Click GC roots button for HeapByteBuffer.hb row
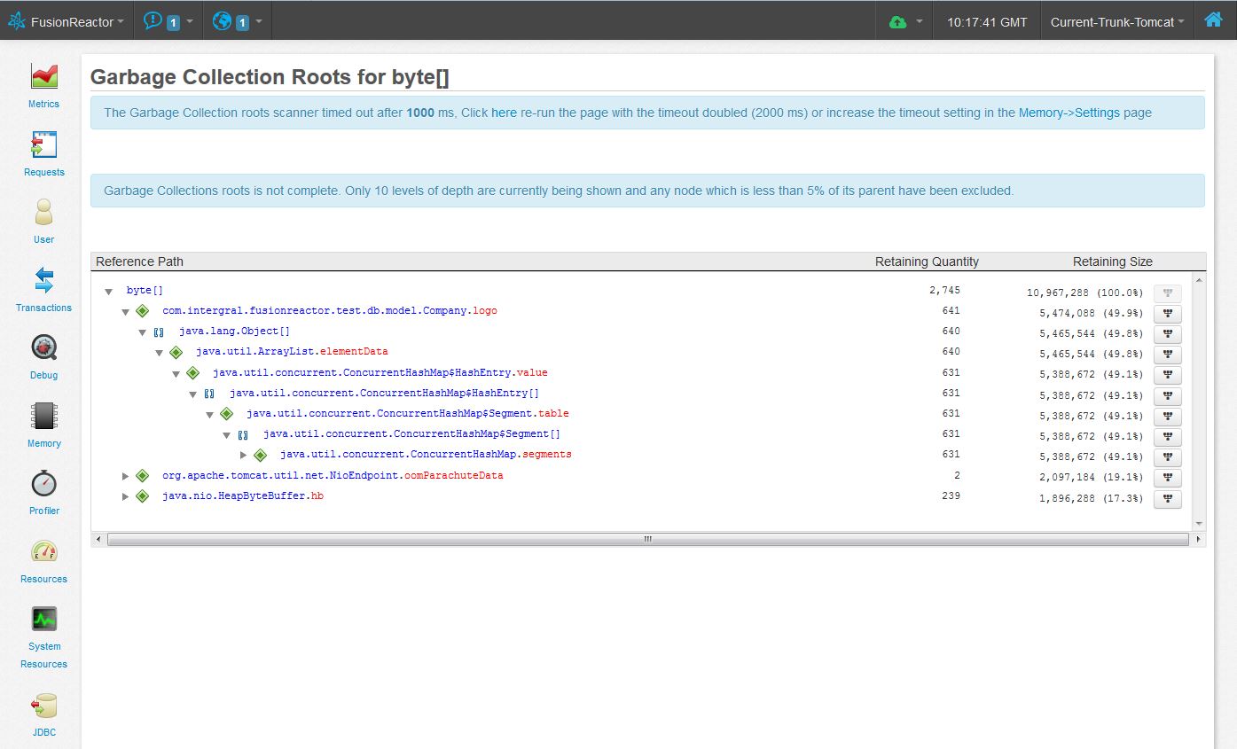Screen dimensions: 1237x749 1167,499
